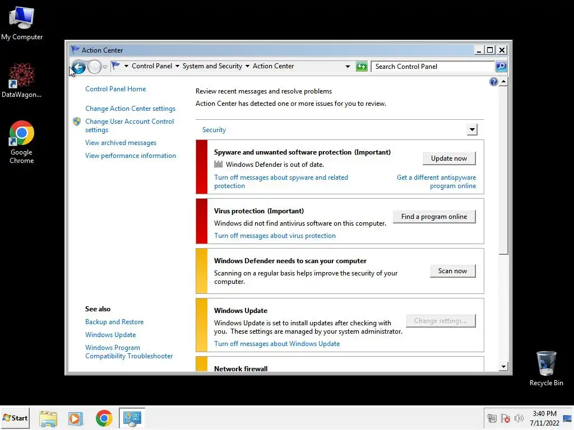Open address bar history dropdown
Image resolution: width=574 pixels, height=430 pixels.
pos(348,67)
